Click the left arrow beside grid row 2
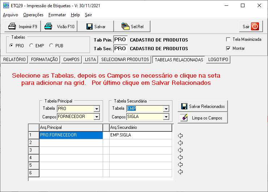Screen dimensions: 268x192 point(180,143)
